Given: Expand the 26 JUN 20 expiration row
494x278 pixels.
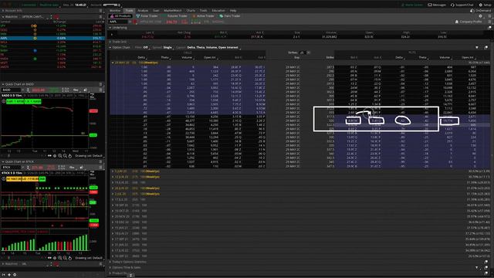Looking at the screenshot, I should click(x=113, y=188).
